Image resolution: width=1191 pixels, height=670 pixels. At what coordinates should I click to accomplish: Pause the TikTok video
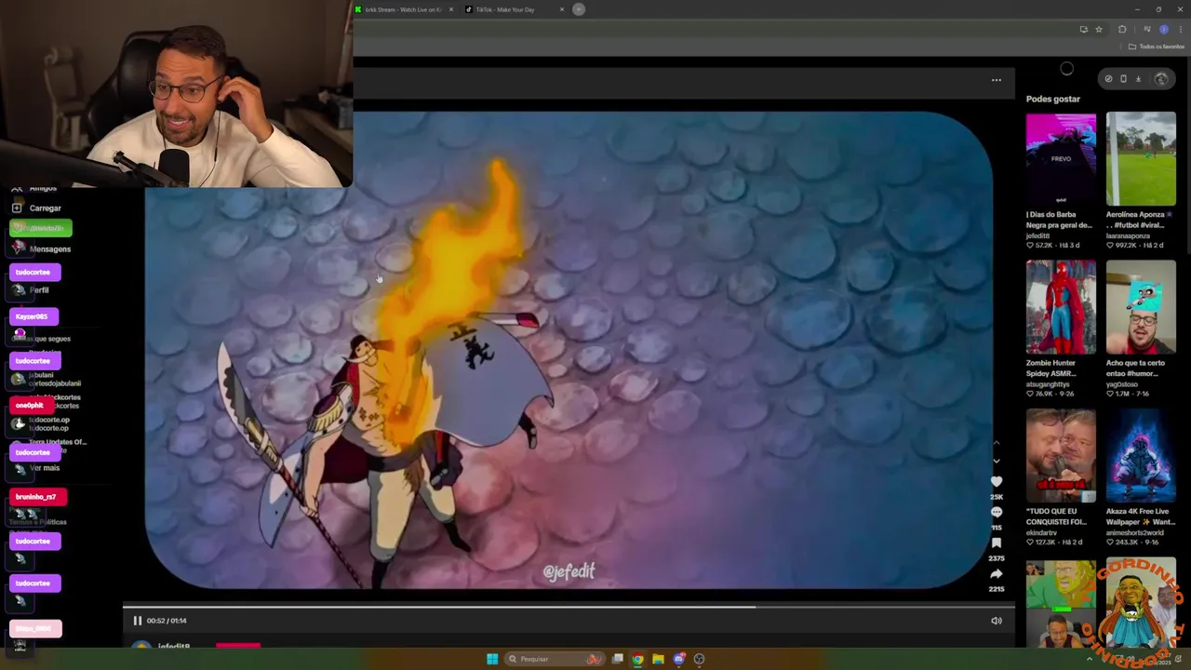[138, 621]
